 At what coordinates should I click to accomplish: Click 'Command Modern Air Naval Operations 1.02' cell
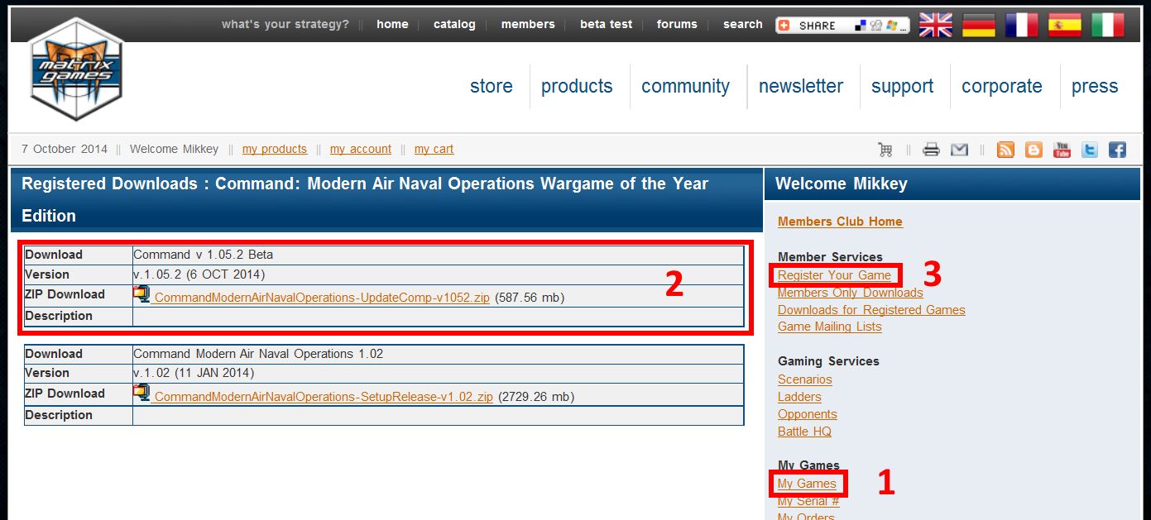click(438, 354)
